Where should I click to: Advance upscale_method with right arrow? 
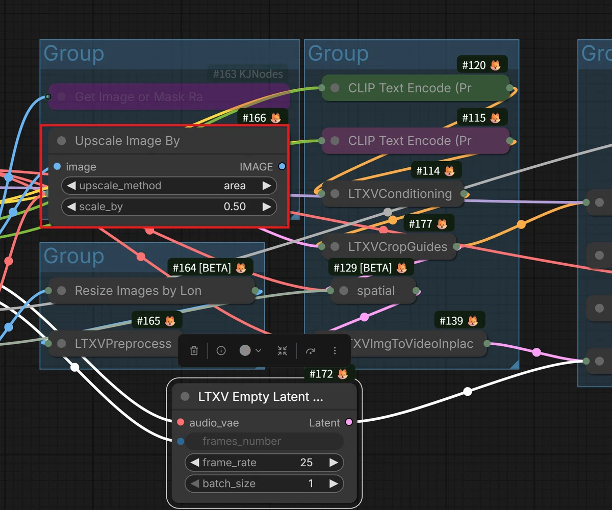tap(267, 186)
